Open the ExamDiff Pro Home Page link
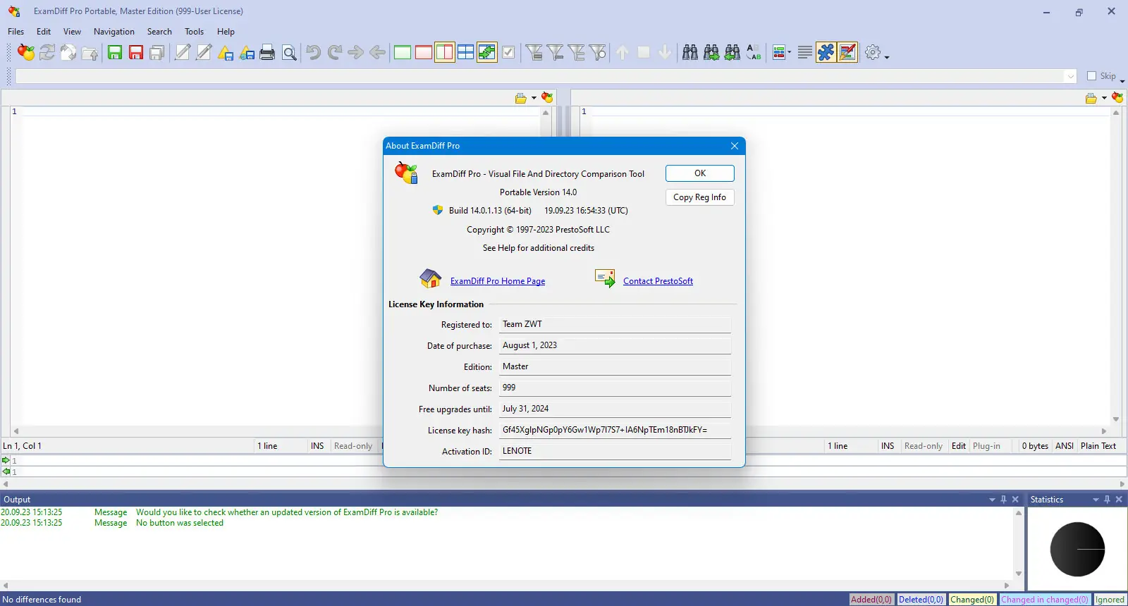Image resolution: width=1128 pixels, height=606 pixels. pos(498,281)
